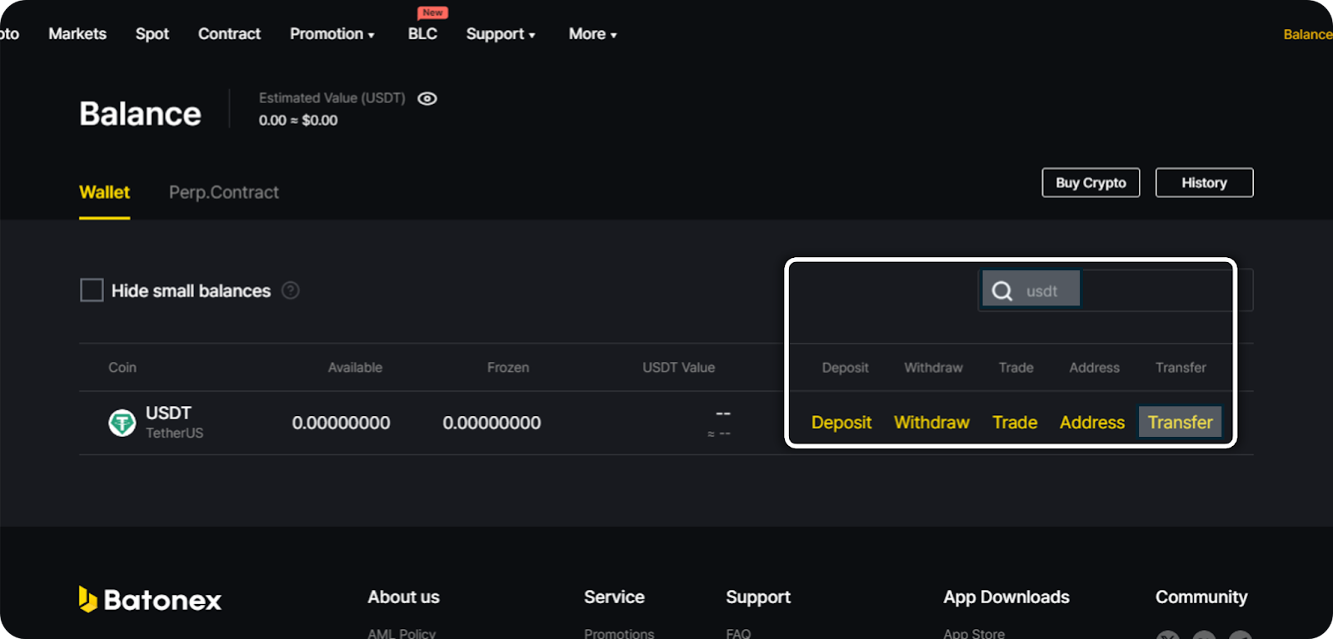Click the Frozen column header
This screenshot has width=1333, height=639.
(508, 367)
